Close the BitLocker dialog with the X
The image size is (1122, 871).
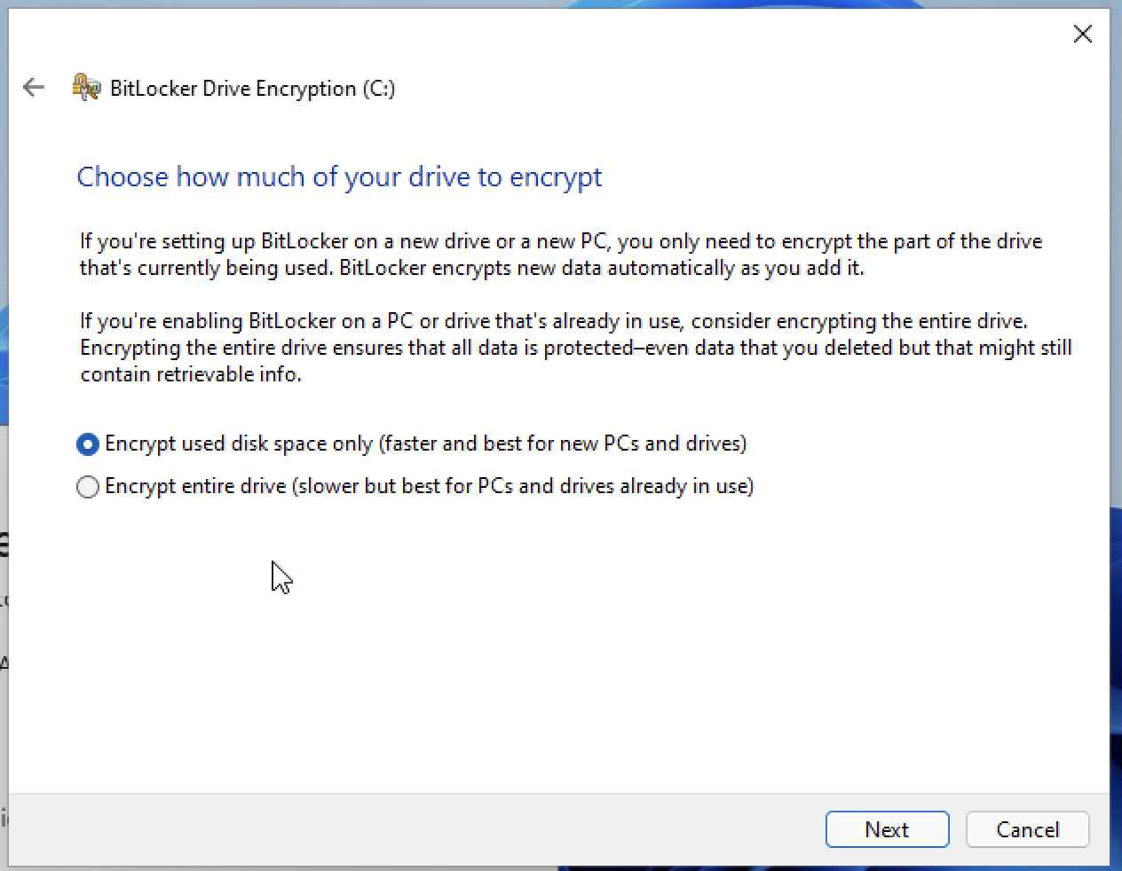[1082, 34]
